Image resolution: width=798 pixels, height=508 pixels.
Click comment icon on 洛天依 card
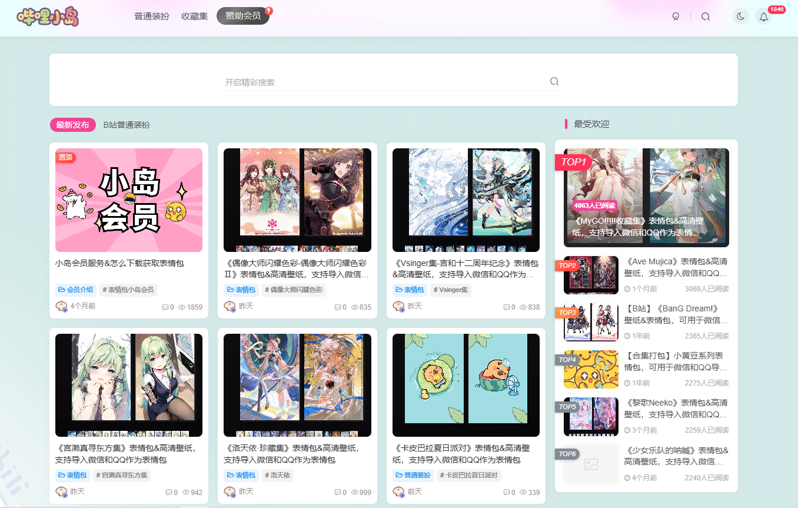338,493
